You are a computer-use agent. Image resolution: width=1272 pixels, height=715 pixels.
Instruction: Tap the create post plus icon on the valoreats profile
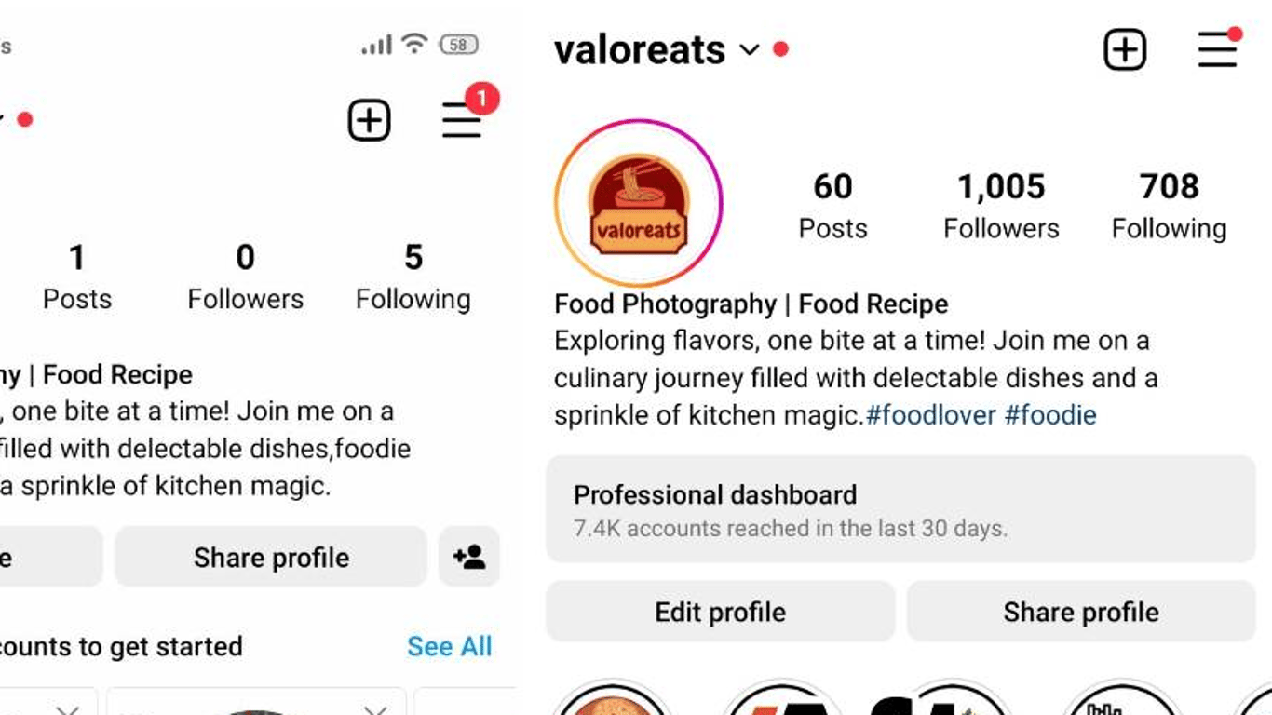coord(1125,49)
